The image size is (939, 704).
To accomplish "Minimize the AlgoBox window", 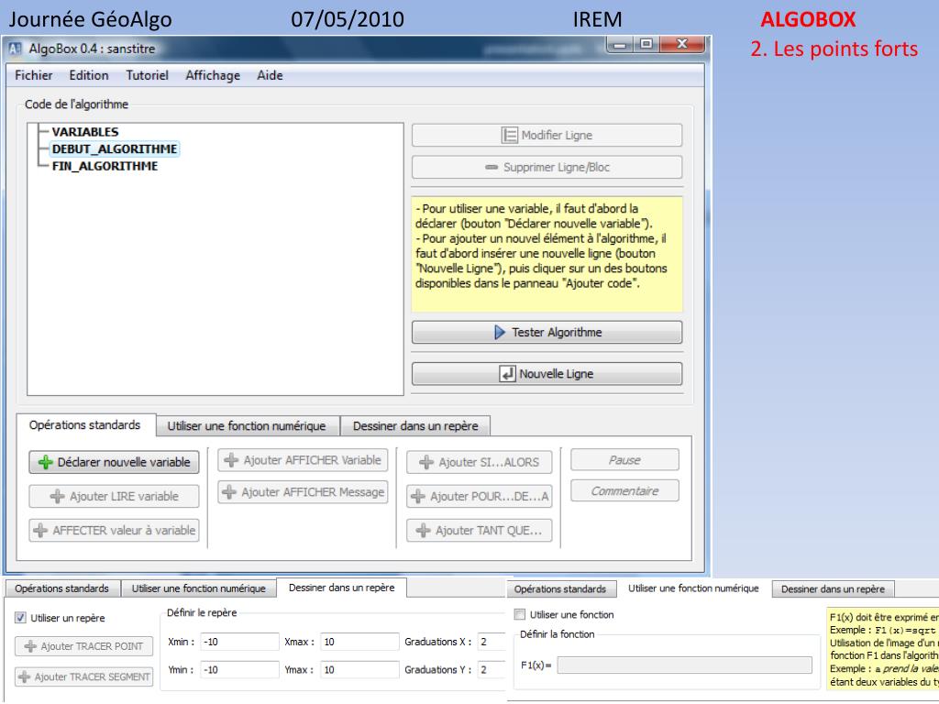I will click(620, 44).
